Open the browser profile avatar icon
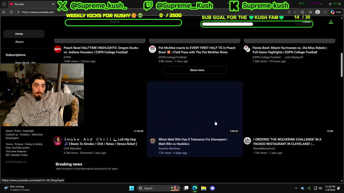 pos(318,12)
